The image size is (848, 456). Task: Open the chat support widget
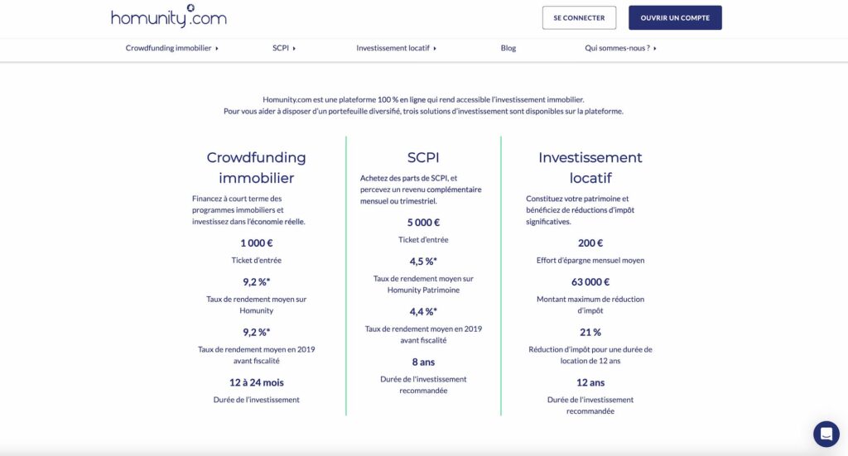[x=826, y=434]
